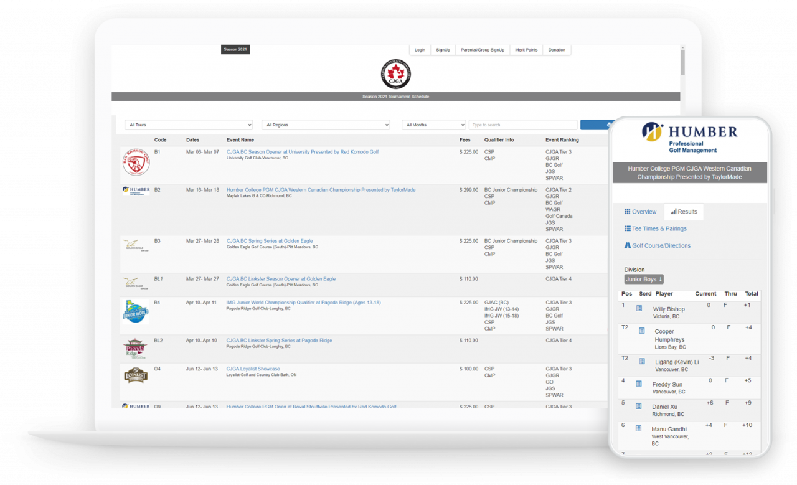
Task: Expand the Junior Boys division selector
Action: point(643,279)
